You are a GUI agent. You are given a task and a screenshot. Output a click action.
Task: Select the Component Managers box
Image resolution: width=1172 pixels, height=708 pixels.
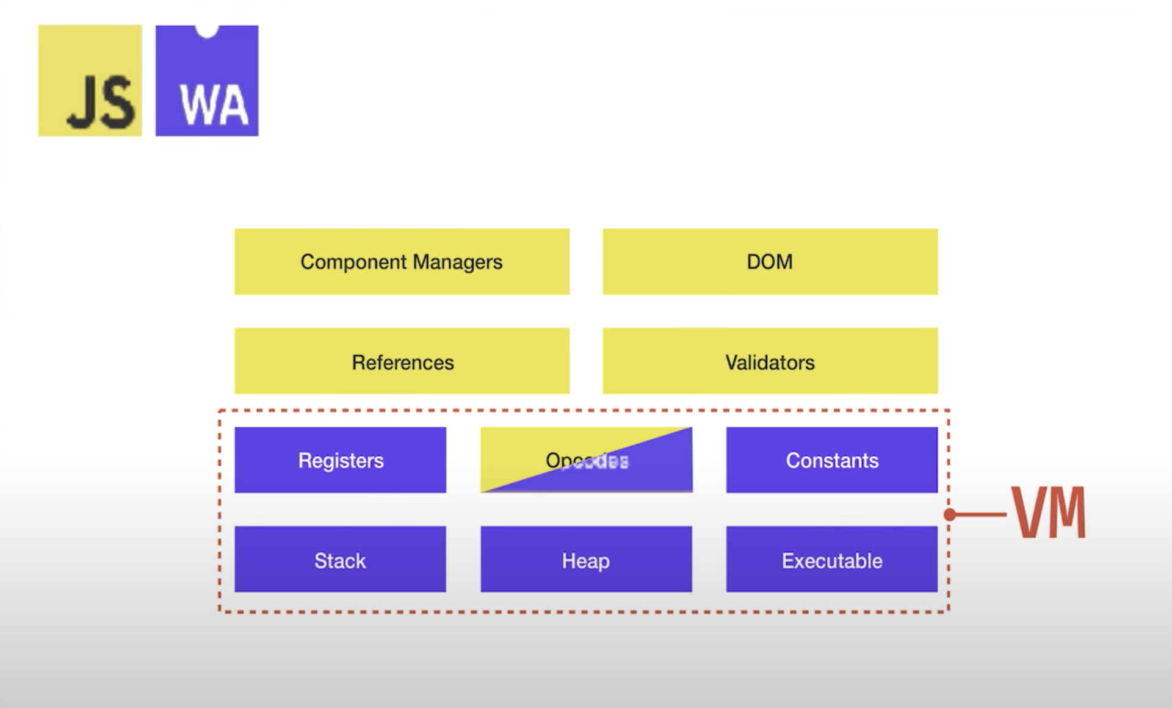point(402,262)
